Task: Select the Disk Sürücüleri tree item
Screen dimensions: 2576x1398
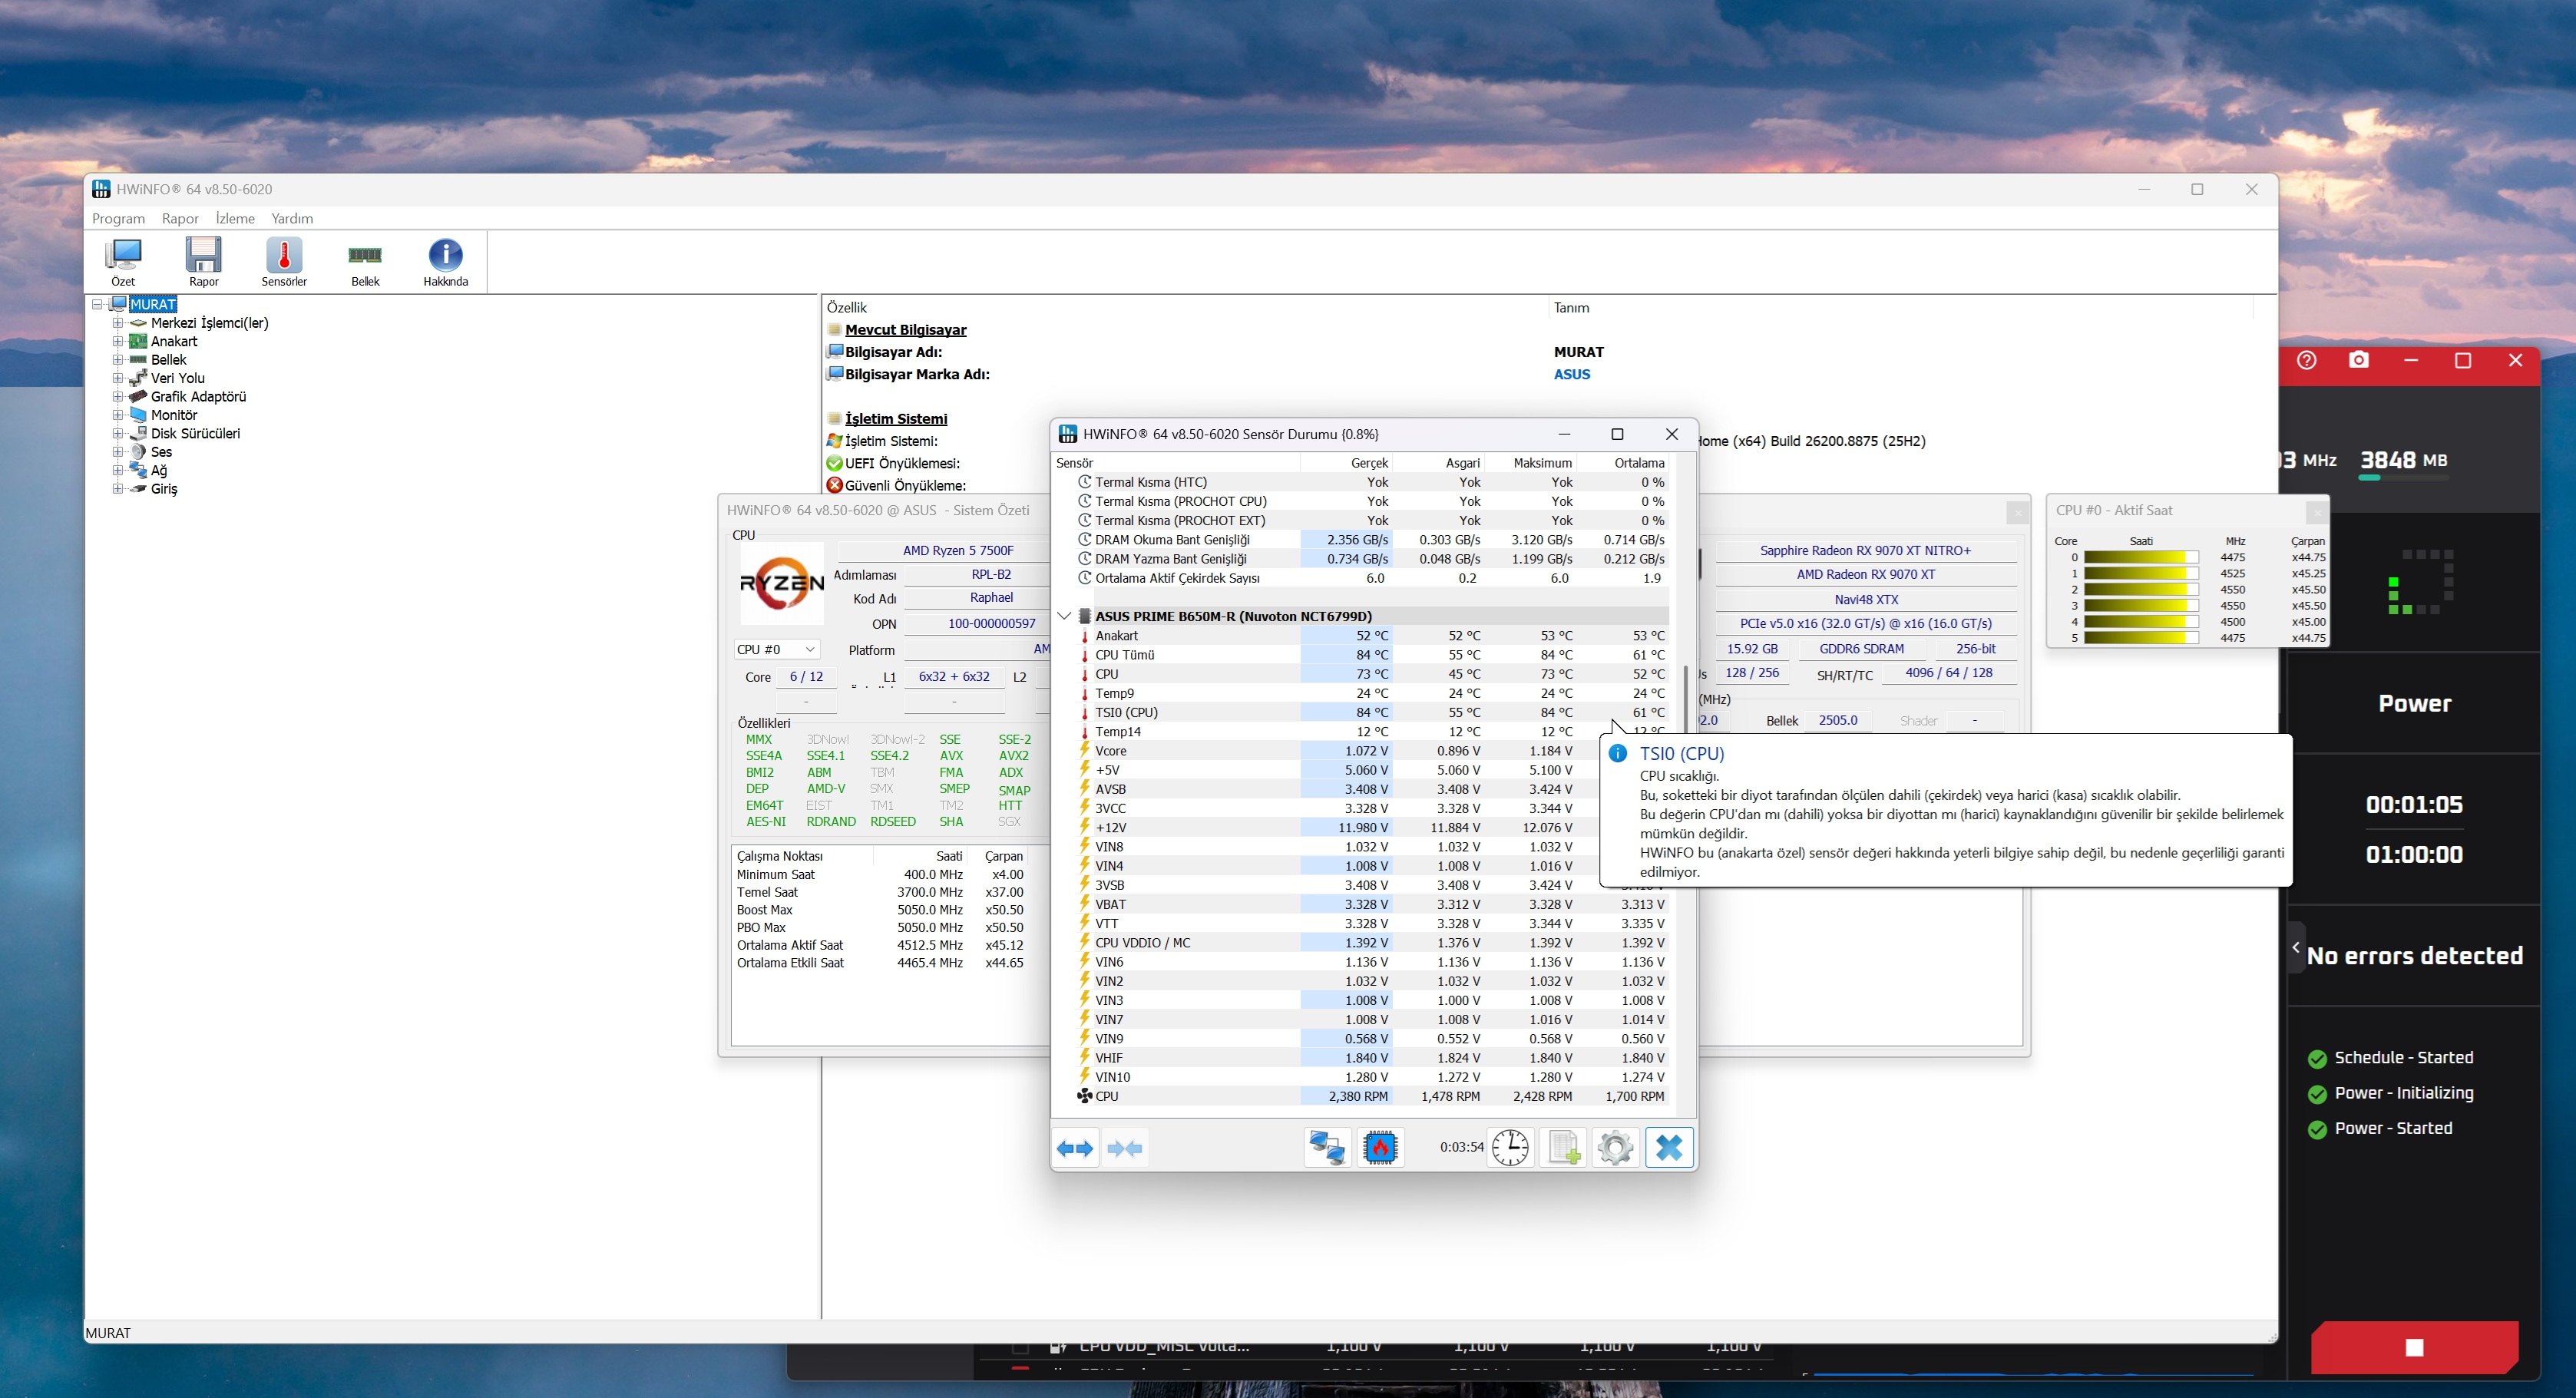Action: [x=195, y=434]
